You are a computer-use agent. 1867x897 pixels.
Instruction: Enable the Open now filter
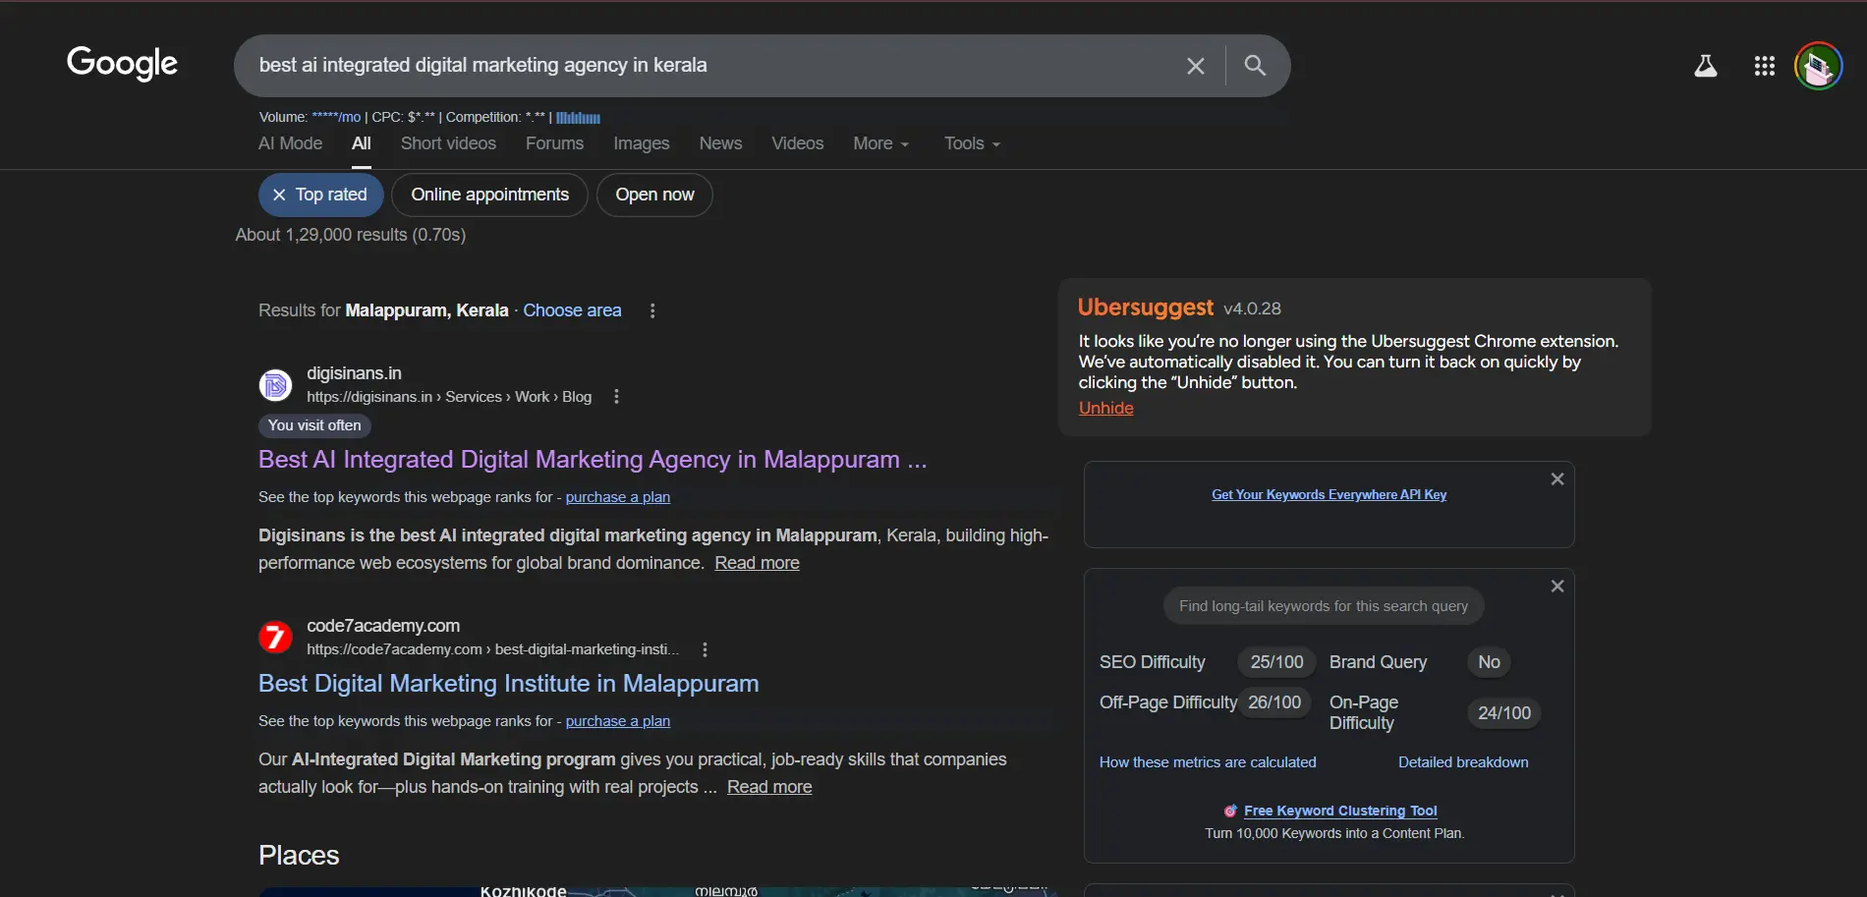coord(654,195)
